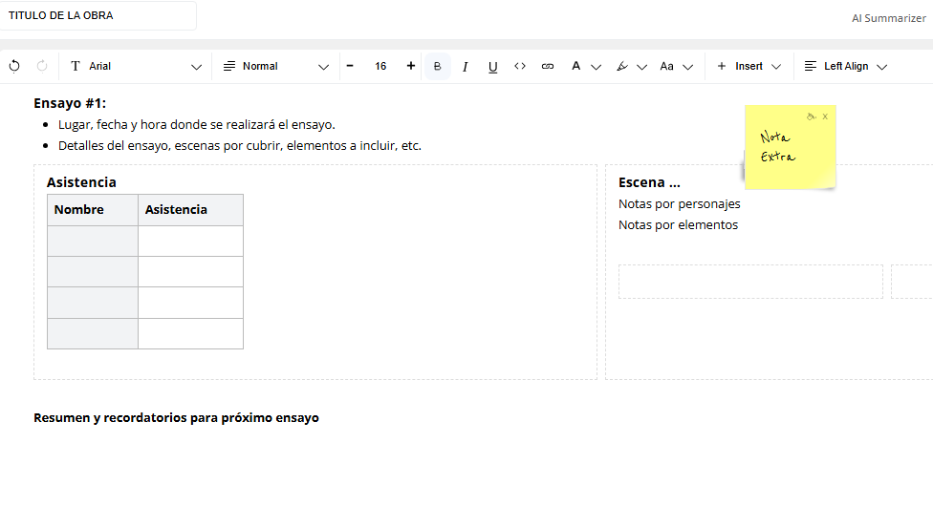Close the yellow sticky note
Screen dimensions: 933x506
(x=825, y=116)
